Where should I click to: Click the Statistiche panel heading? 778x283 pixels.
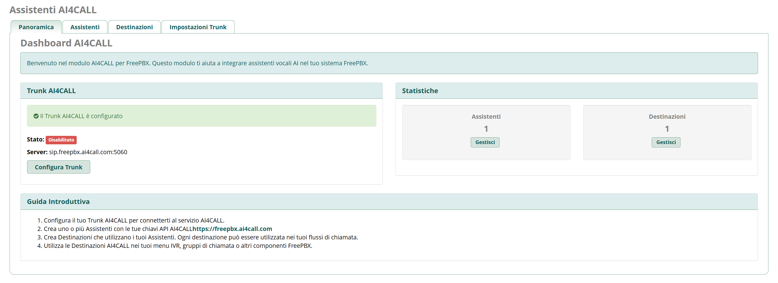click(x=420, y=91)
